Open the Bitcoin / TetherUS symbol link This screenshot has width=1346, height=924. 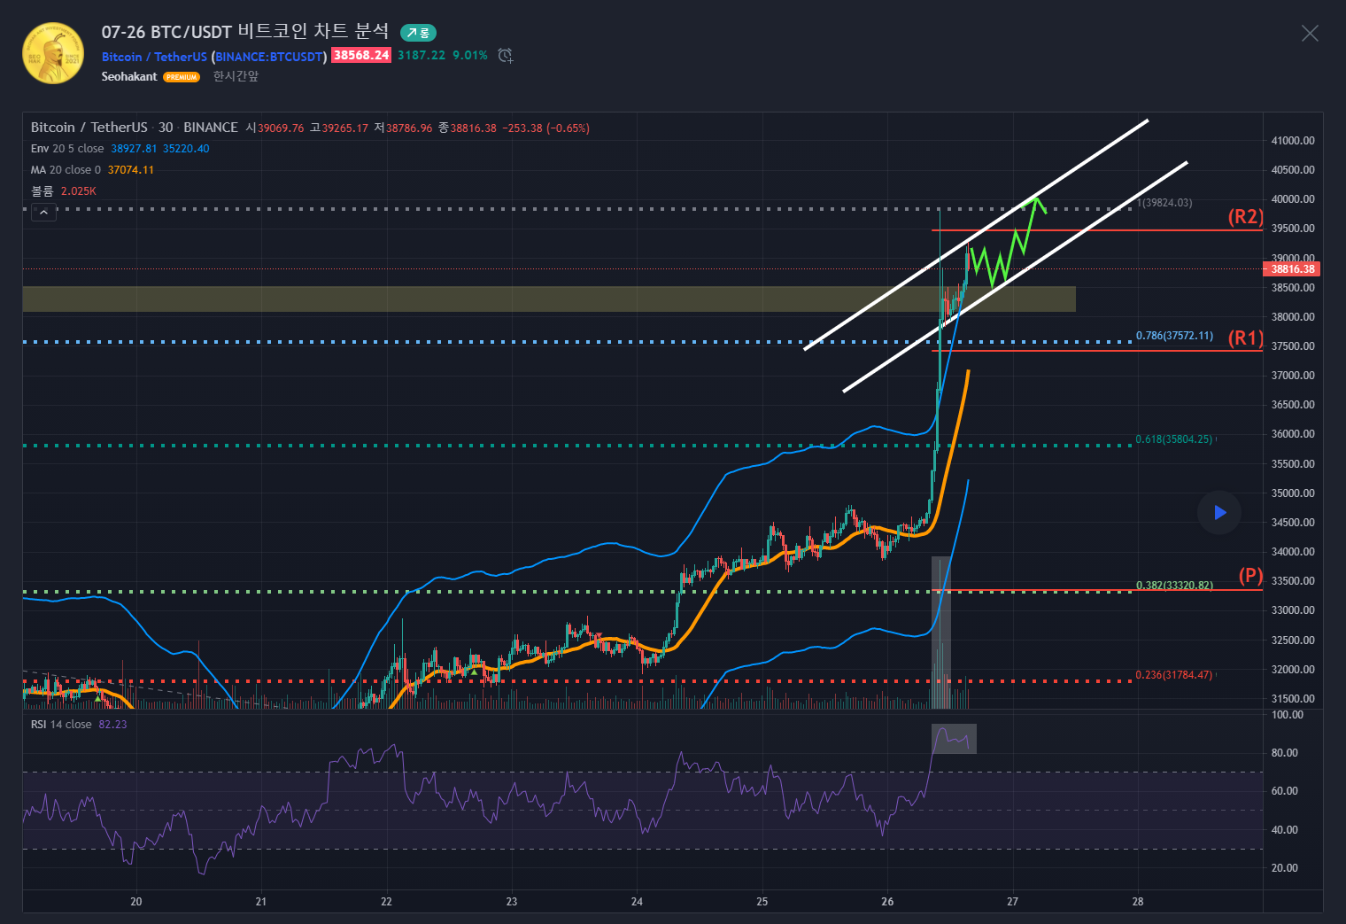coord(154,57)
